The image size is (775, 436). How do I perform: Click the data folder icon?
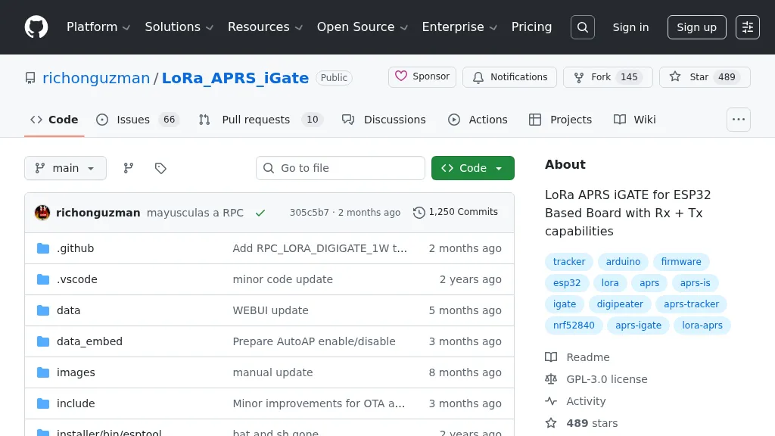click(43, 310)
